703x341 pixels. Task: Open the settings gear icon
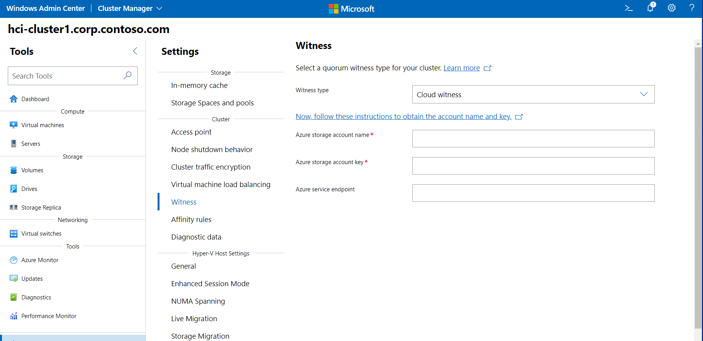671,8
